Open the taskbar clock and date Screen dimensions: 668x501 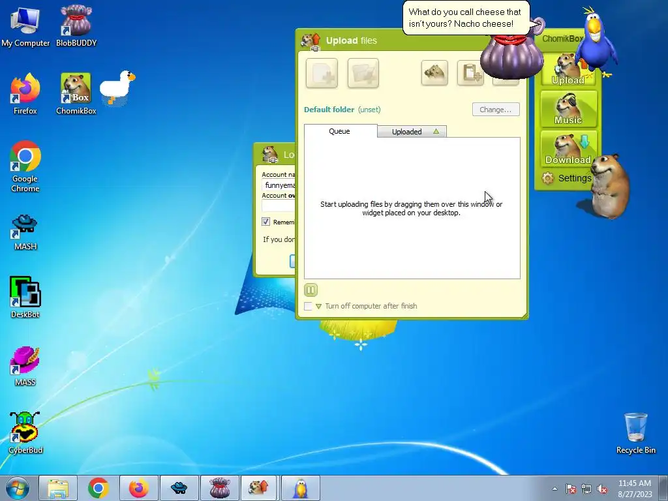click(635, 489)
